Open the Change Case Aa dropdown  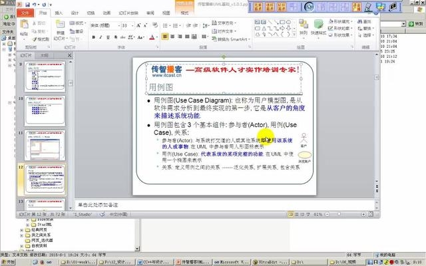pyautogui.click(x=140, y=37)
